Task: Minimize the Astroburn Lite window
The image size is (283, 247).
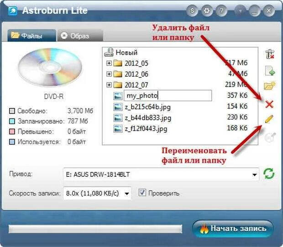Action: point(255,10)
